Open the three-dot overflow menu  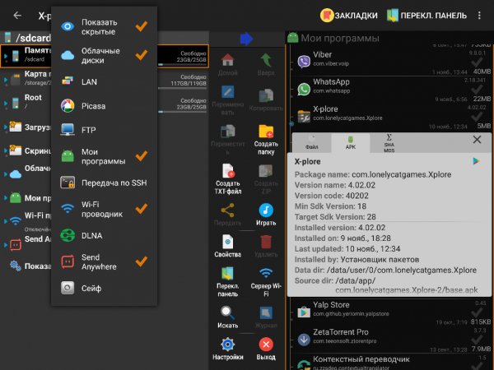[x=479, y=16]
